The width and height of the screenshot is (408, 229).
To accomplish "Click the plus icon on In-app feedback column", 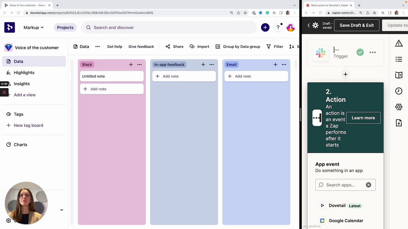I will (x=203, y=65).
